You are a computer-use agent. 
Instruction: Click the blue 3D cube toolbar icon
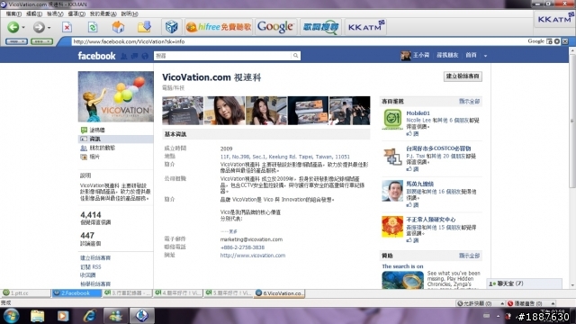tap(172, 27)
